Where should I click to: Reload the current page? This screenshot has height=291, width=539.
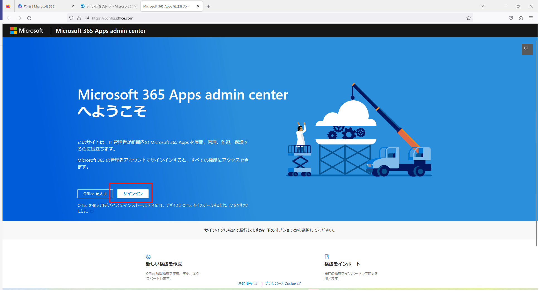[x=29, y=18]
